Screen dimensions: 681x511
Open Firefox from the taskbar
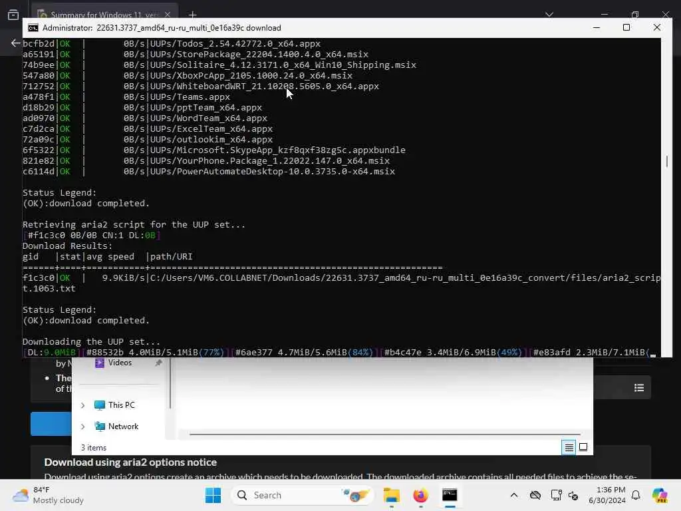[x=420, y=495]
